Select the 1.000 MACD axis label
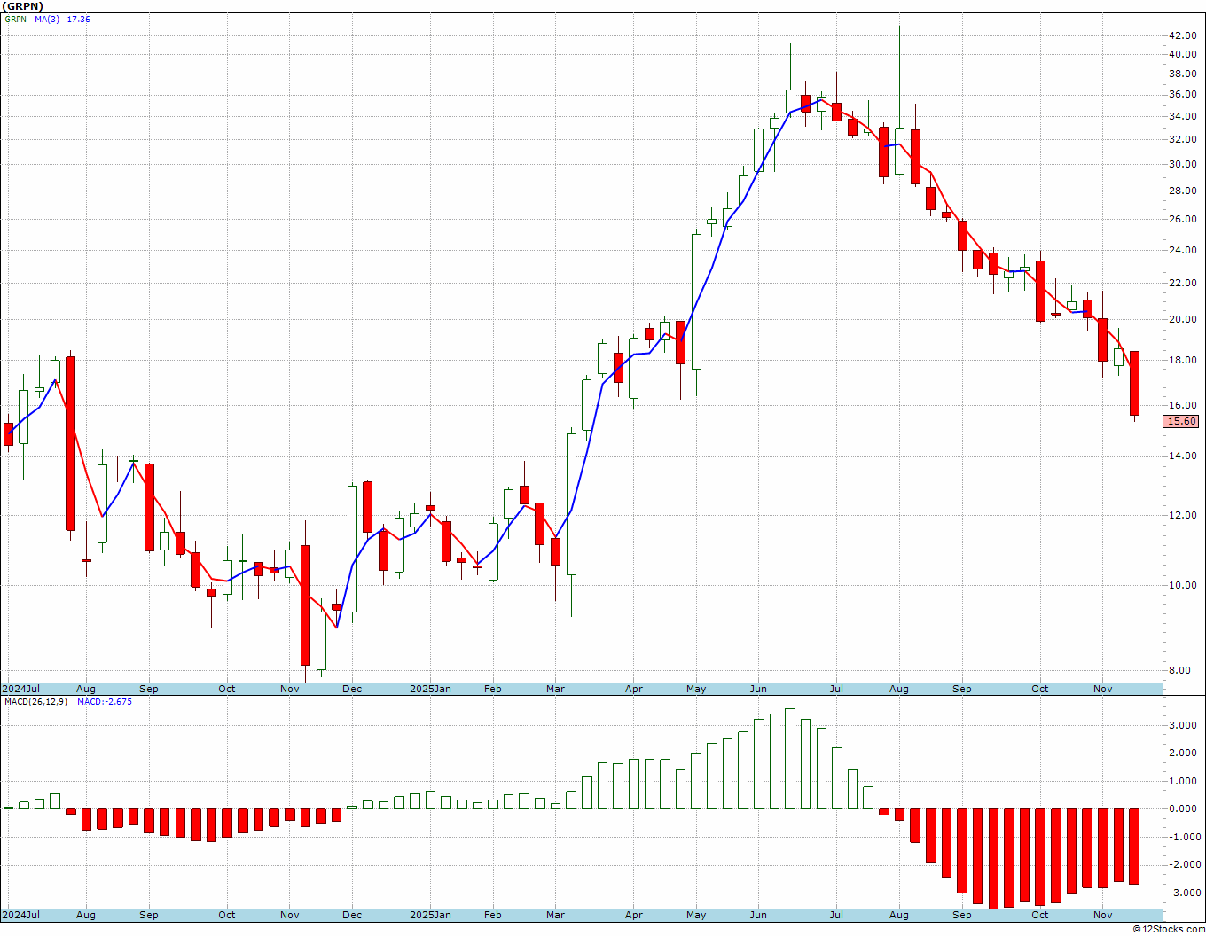 click(1184, 781)
